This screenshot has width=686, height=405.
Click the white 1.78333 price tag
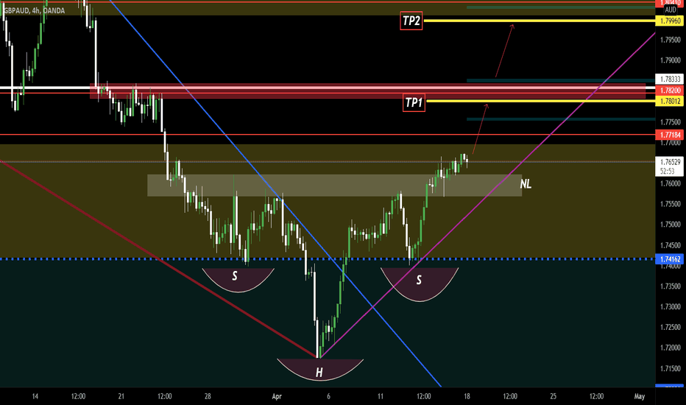(669, 80)
